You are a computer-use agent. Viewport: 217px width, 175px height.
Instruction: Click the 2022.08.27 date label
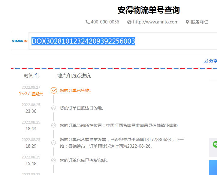tap(31, 87)
